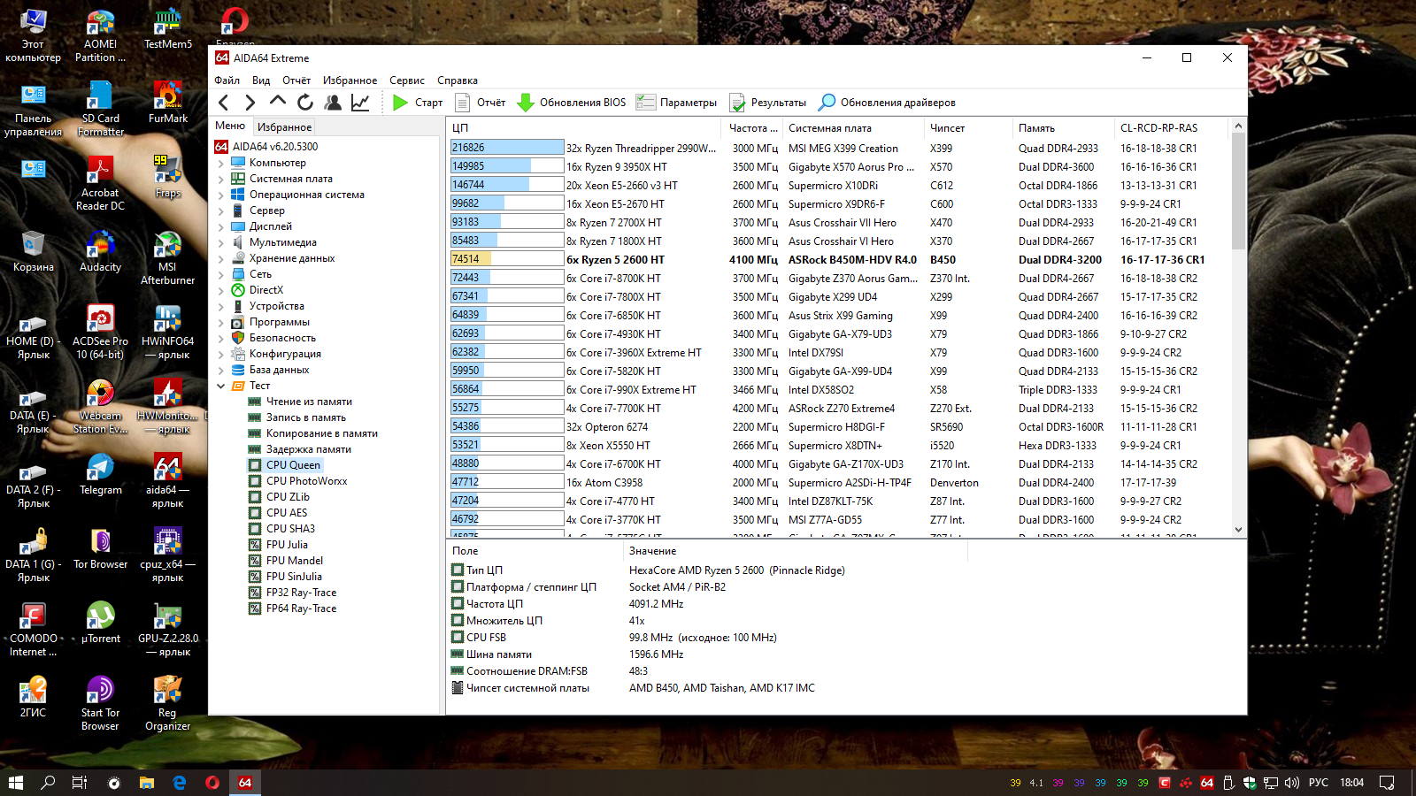
Task: Open Task View on the taskbar
Action: pos(80,783)
